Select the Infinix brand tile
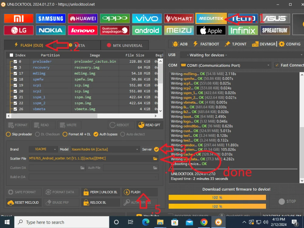 pos(243,30)
